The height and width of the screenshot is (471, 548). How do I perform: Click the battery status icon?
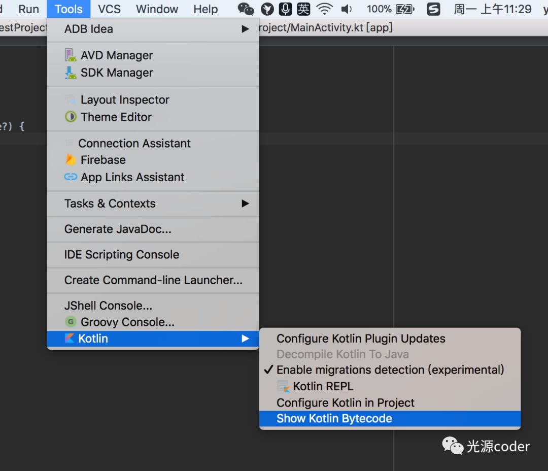(405, 9)
